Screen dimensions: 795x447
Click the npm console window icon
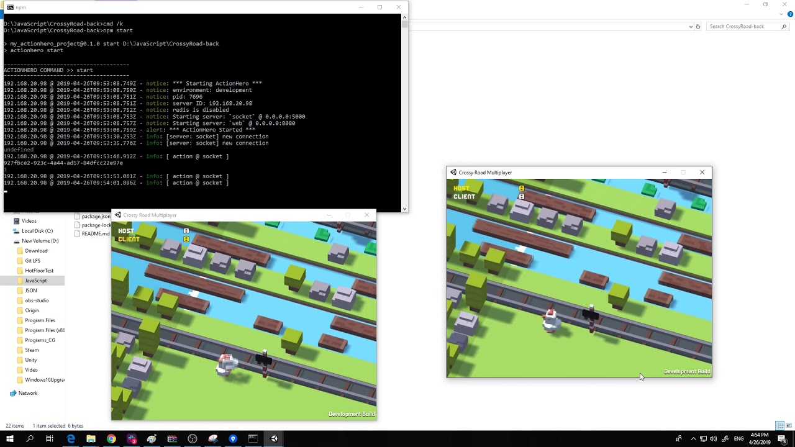tap(10, 7)
